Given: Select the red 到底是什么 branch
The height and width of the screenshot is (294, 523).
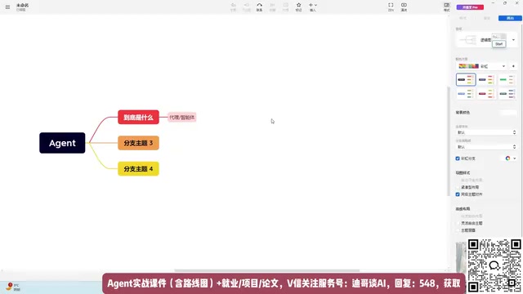Looking at the screenshot, I should pyautogui.click(x=138, y=118).
